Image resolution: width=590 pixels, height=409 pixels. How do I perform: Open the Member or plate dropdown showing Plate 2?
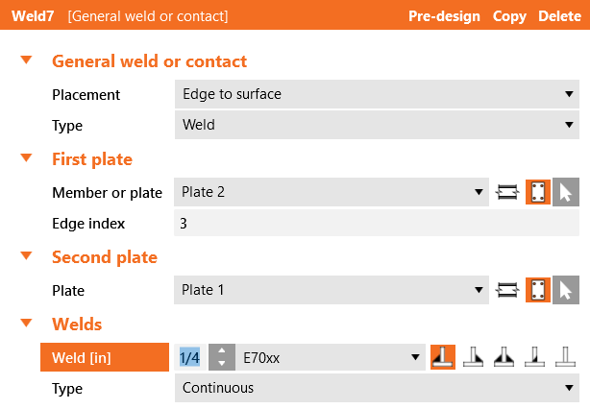[332, 192]
